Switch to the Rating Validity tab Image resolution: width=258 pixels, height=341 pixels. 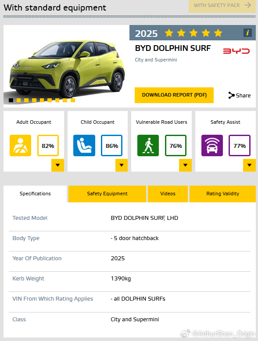point(222,194)
